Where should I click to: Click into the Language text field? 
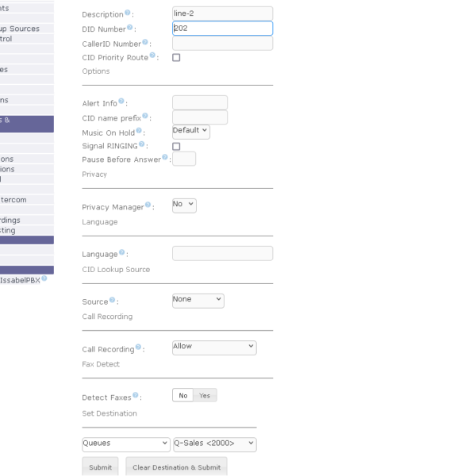click(222, 253)
